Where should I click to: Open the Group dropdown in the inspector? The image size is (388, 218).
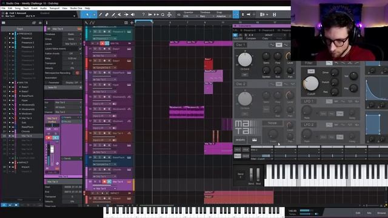point(72,39)
